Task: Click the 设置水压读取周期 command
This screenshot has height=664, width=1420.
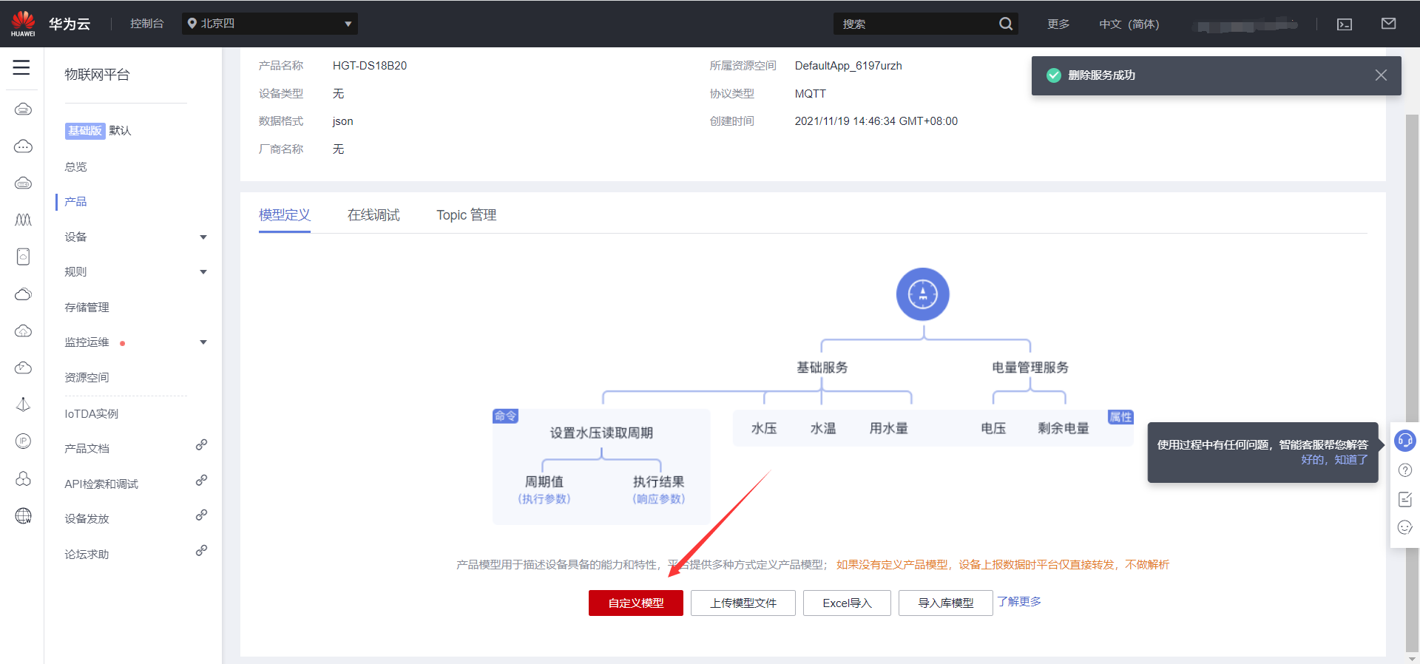Action: tap(601, 433)
